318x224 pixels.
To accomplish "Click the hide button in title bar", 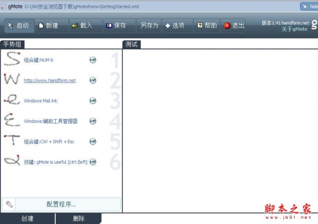I will pyautogui.click(x=310, y=6).
